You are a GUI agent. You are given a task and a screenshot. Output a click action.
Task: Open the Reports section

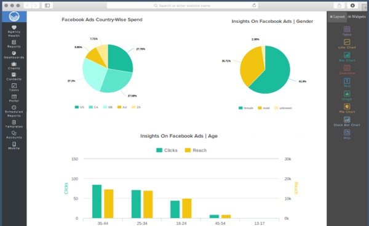[14, 44]
